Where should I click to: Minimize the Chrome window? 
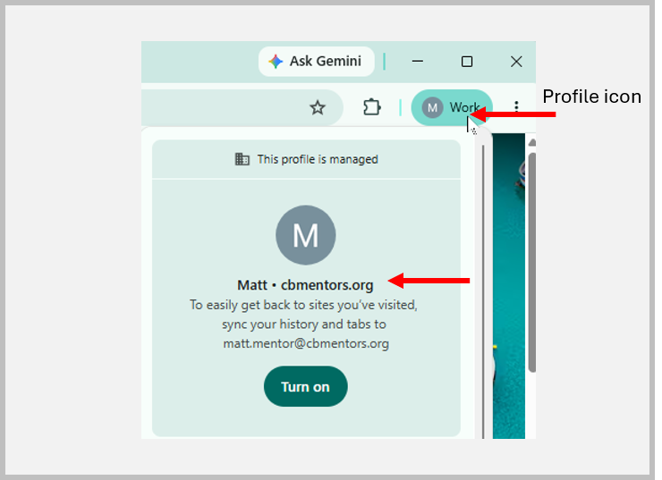[x=418, y=62]
